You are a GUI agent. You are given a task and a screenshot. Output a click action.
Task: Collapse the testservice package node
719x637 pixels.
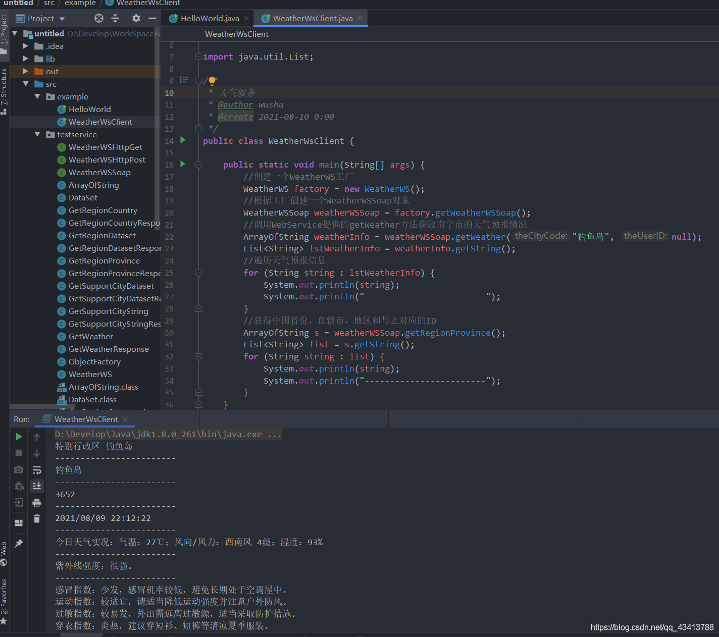click(x=37, y=134)
